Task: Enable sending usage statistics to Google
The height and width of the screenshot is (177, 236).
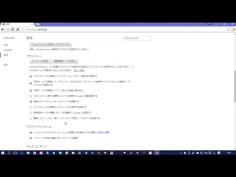Action: pos(30,113)
